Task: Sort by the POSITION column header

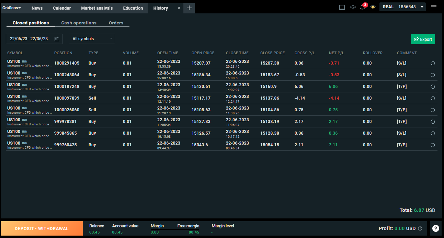Action: (x=63, y=53)
